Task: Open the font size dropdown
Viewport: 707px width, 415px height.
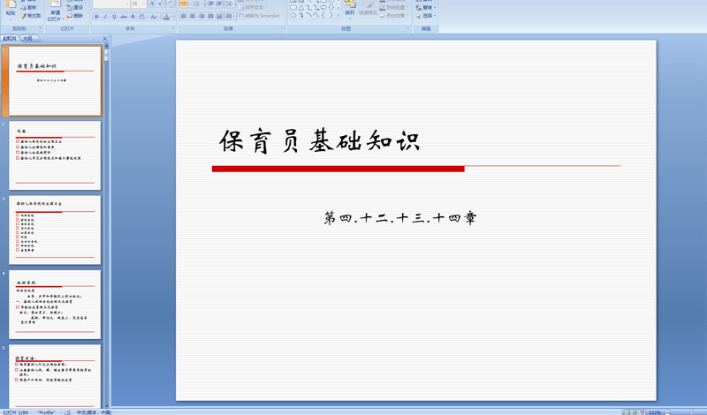Action: point(139,4)
